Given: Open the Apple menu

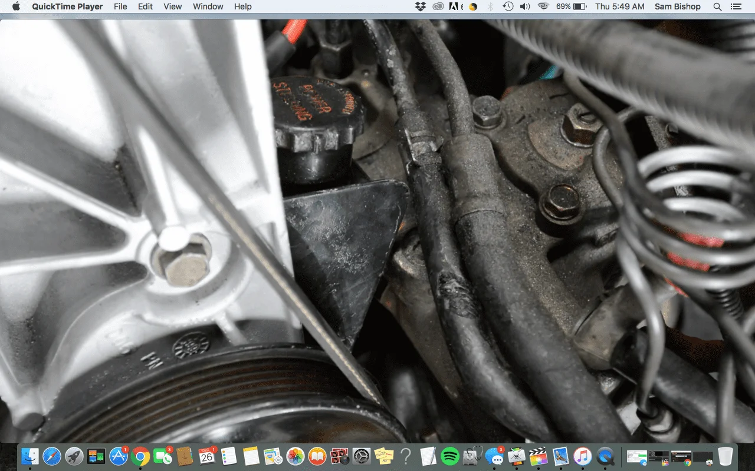Looking at the screenshot, I should tap(16, 6).
